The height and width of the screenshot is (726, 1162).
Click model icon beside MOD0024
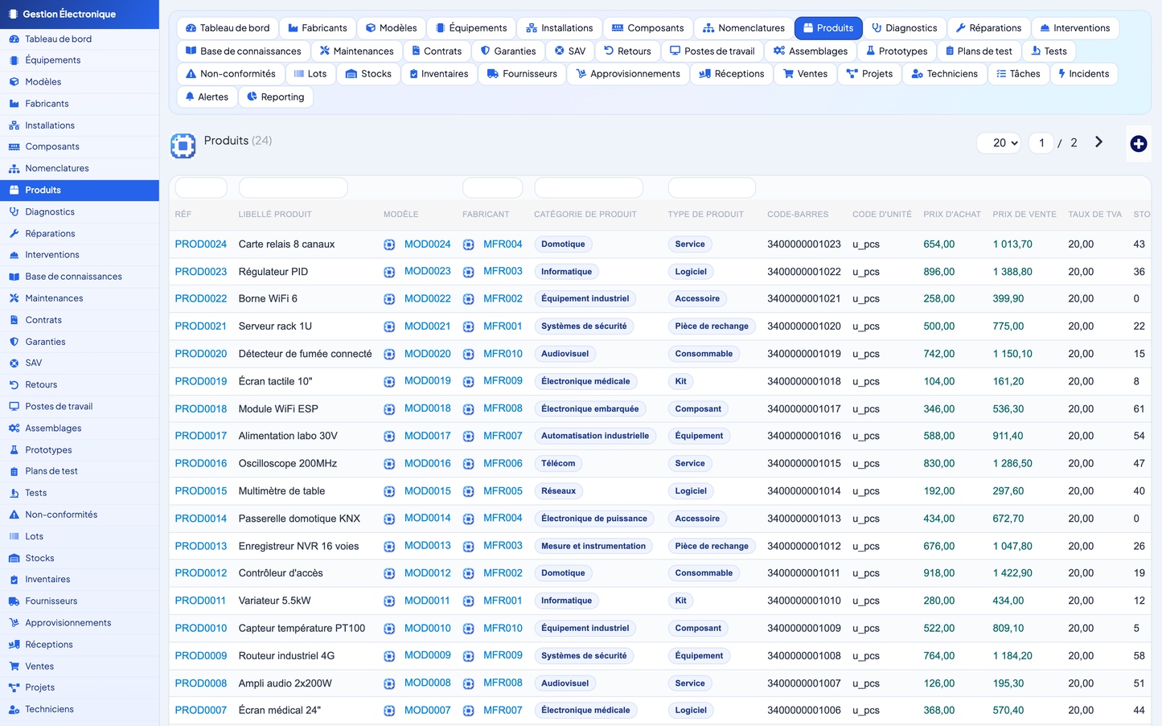coord(389,244)
